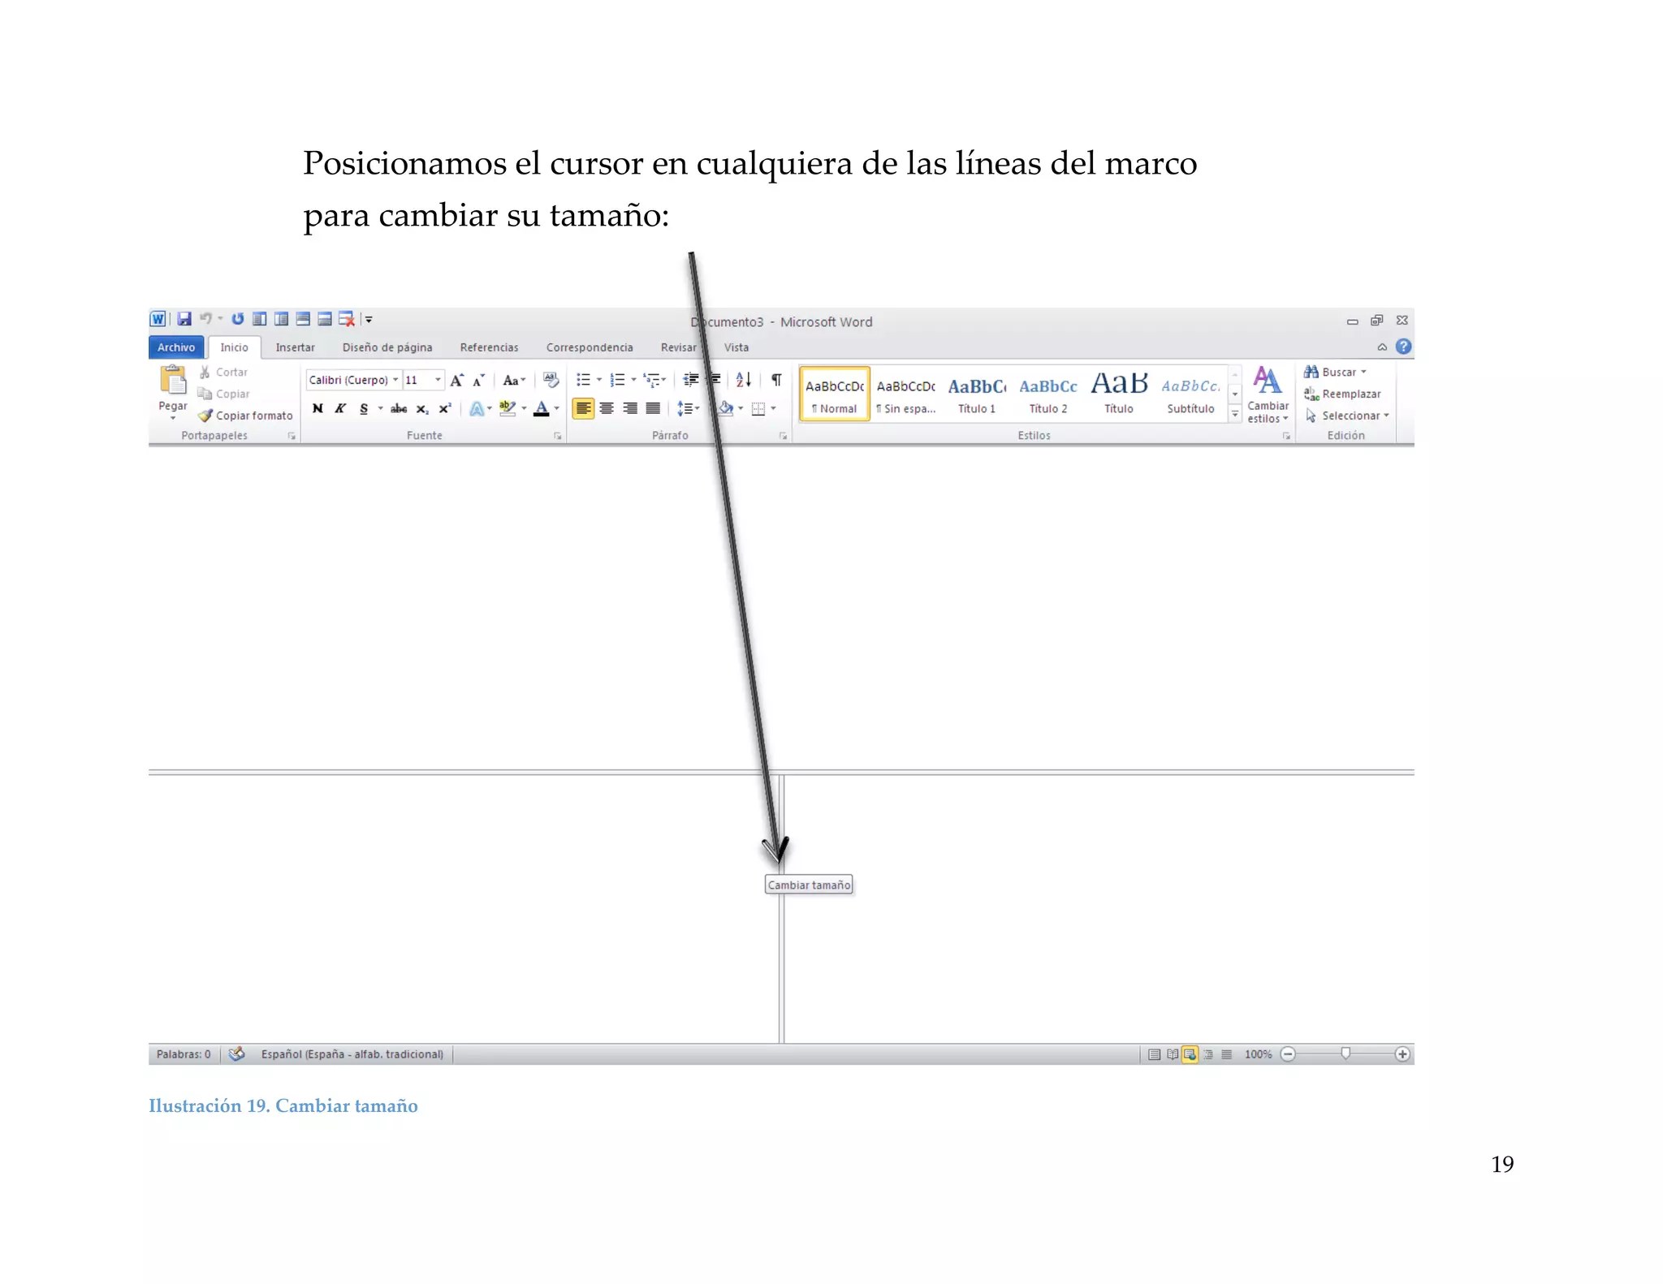The height and width of the screenshot is (1284, 1663).
Task: Center the paragraph text
Action: click(607, 409)
